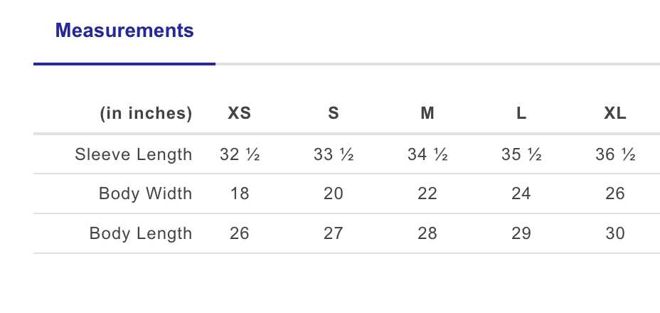Click the Body Length row label
This screenshot has height=313, width=660.
pos(141,233)
